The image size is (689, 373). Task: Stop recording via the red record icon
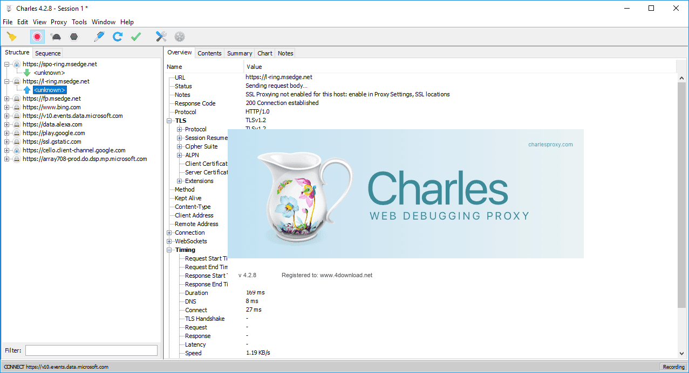tap(36, 37)
